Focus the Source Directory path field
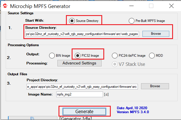Viewport: 181px width, 120px height. [x=82, y=34]
